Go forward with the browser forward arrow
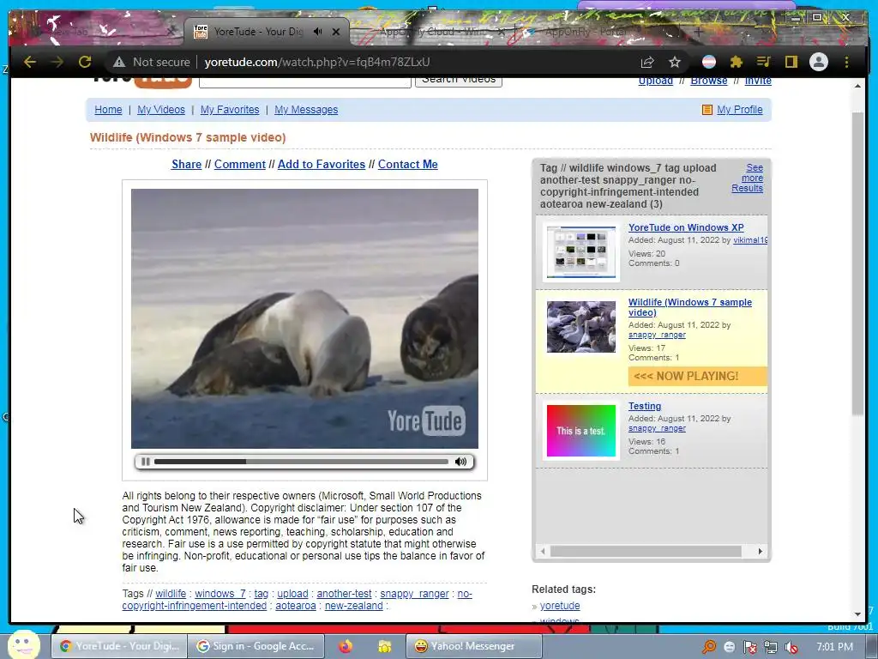The width and height of the screenshot is (878, 659). click(x=57, y=62)
